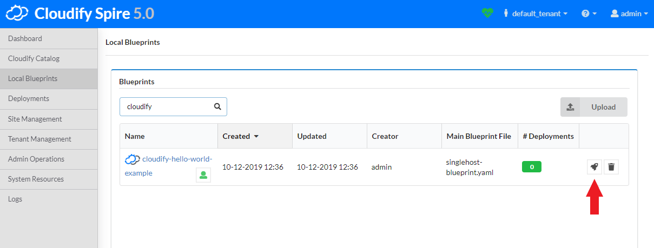Click the Upload blueprint button
654x248 pixels.
[x=593, y=107]
